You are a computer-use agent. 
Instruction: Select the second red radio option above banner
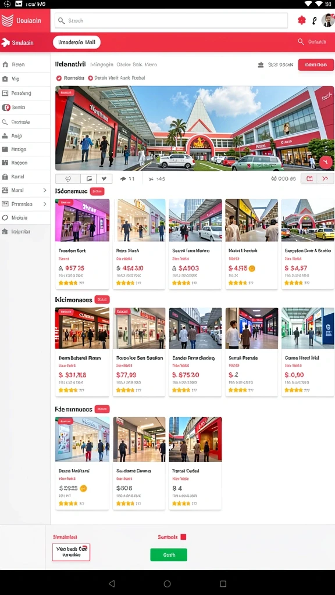coord(90,78)
